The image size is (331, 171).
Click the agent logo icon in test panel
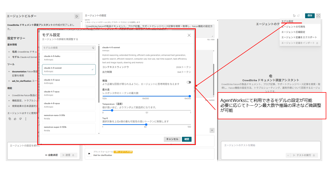pos(271,76)
